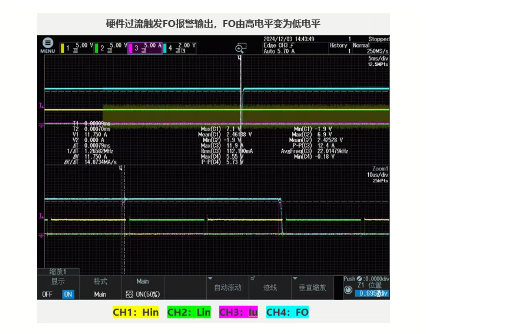Click the Stopped run status indicator

(378, 39)
